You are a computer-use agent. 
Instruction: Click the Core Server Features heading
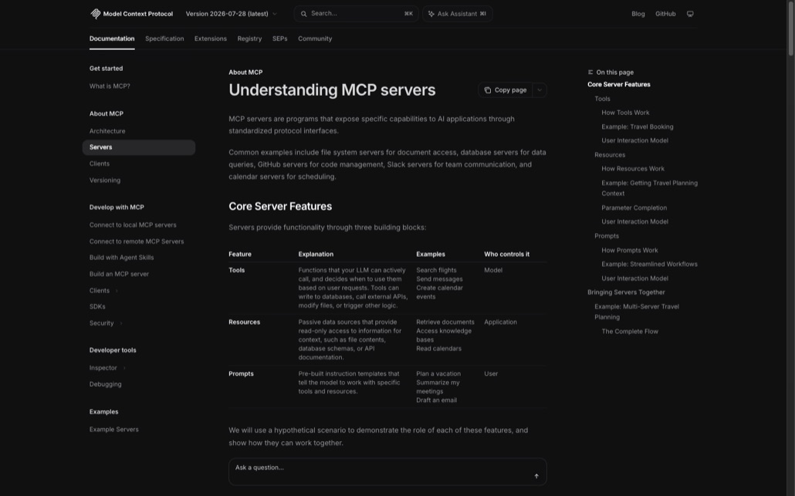280,206
